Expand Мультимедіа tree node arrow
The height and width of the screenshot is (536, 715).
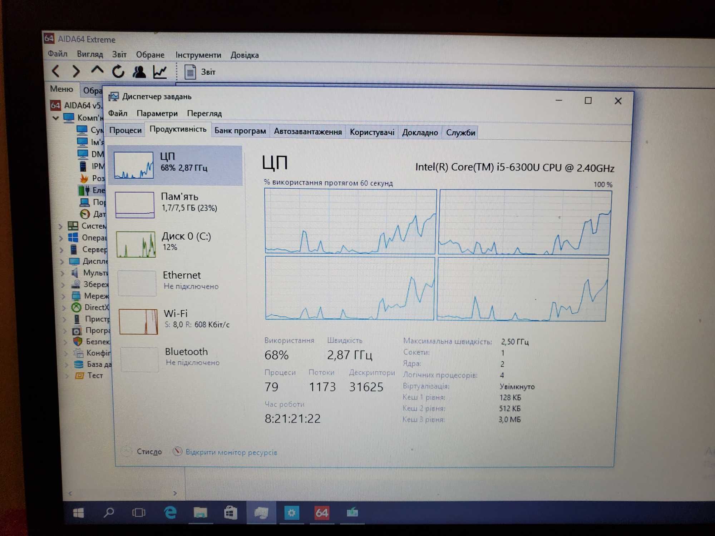[63, 273]
